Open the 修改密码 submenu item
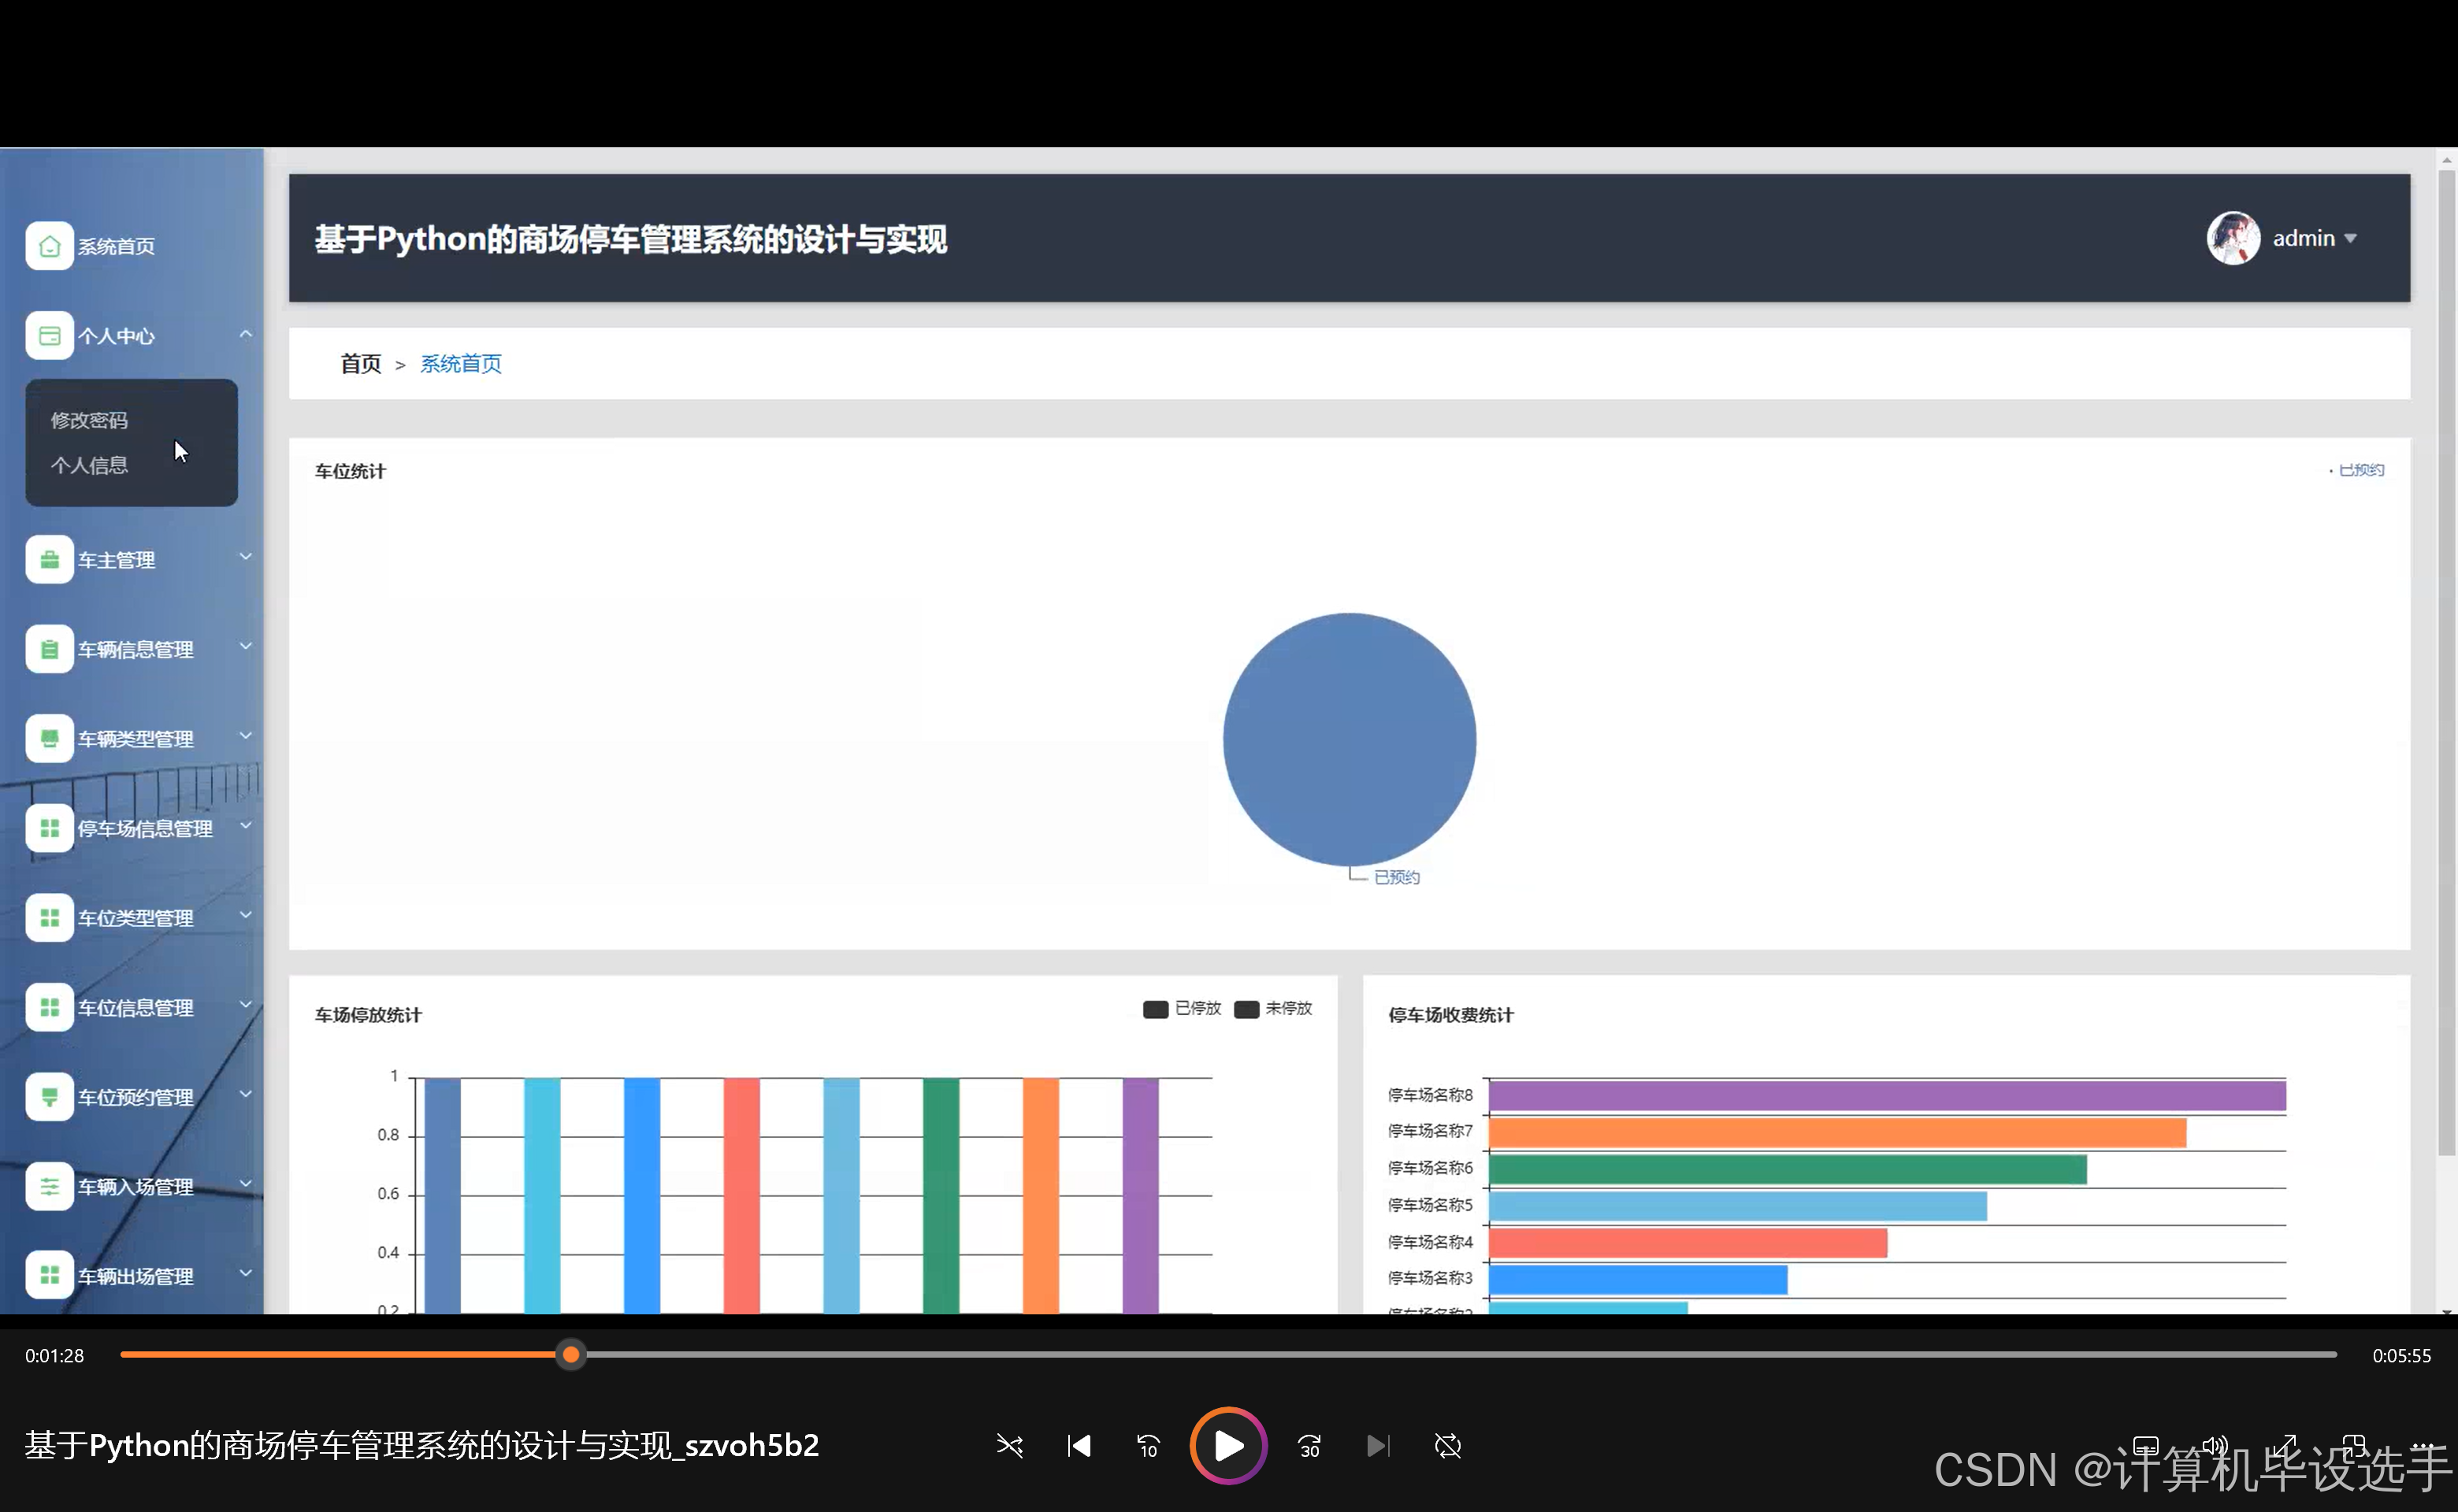This screenshot has width=2458, height=1512. coord(89,421)
